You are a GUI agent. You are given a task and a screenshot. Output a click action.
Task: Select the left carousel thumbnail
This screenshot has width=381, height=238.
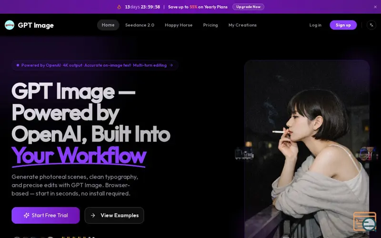pyautogui.click(x=244, y=153)
